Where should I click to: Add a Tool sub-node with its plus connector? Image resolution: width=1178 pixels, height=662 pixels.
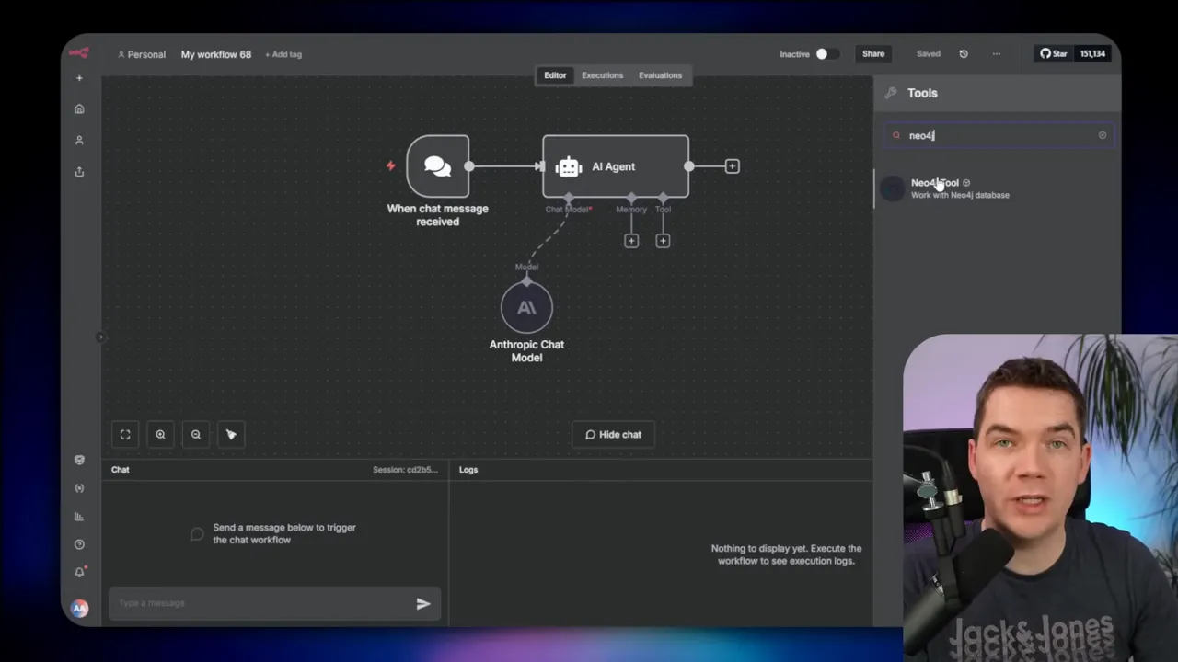click(663, 240)
